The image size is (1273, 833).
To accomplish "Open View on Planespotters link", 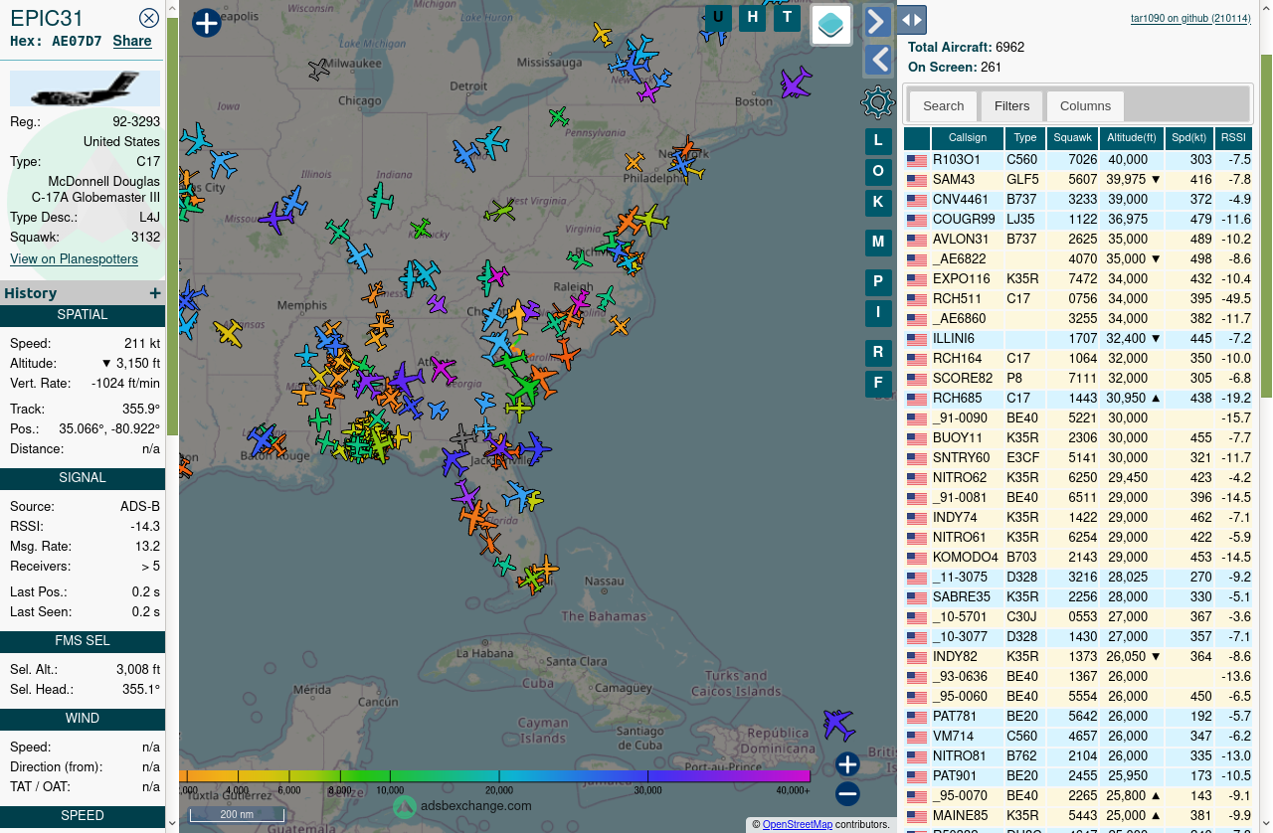I will [x=74, y=259].
